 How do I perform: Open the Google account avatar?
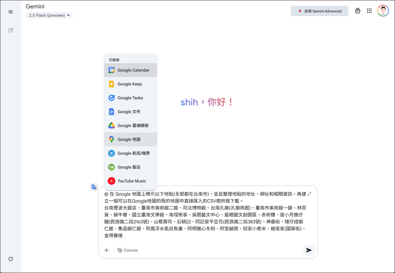[x=383, y=11]
